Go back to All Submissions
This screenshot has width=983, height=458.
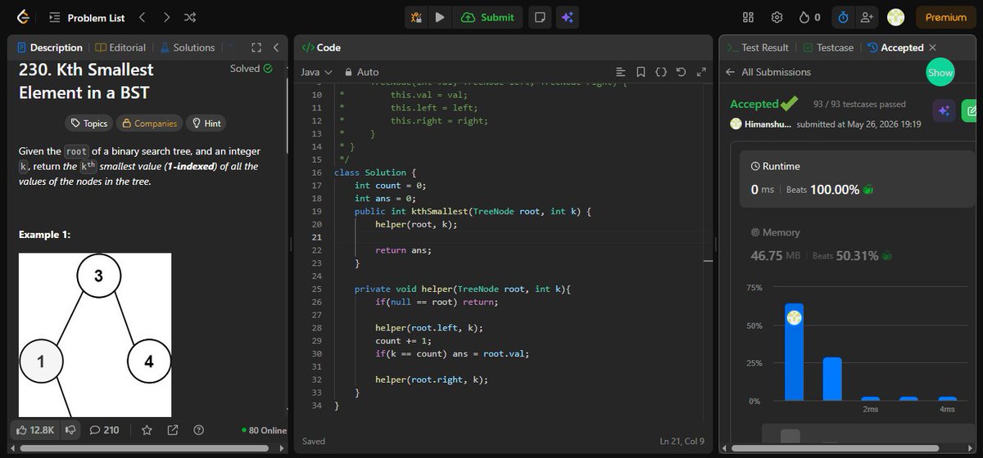click(x=768, y=72)
